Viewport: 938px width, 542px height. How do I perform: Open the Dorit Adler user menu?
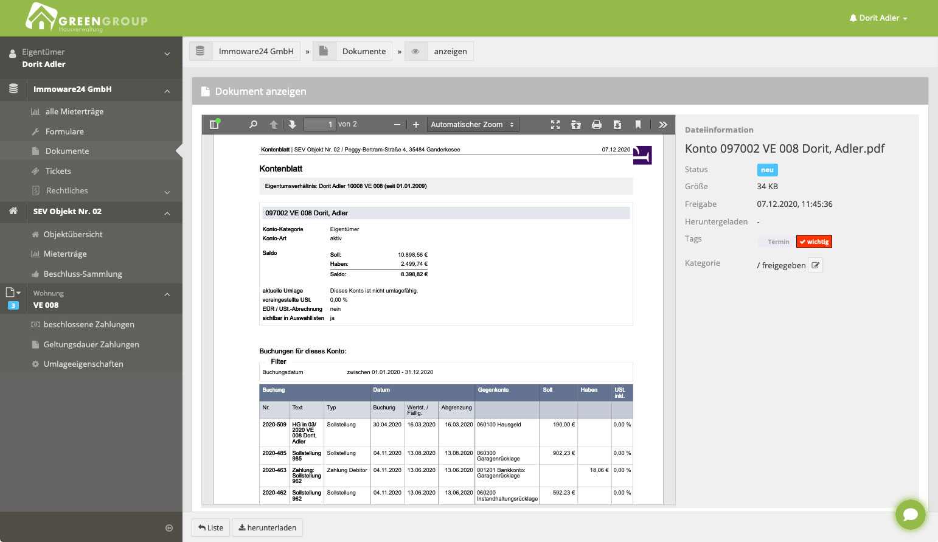[x=878, y=18]
